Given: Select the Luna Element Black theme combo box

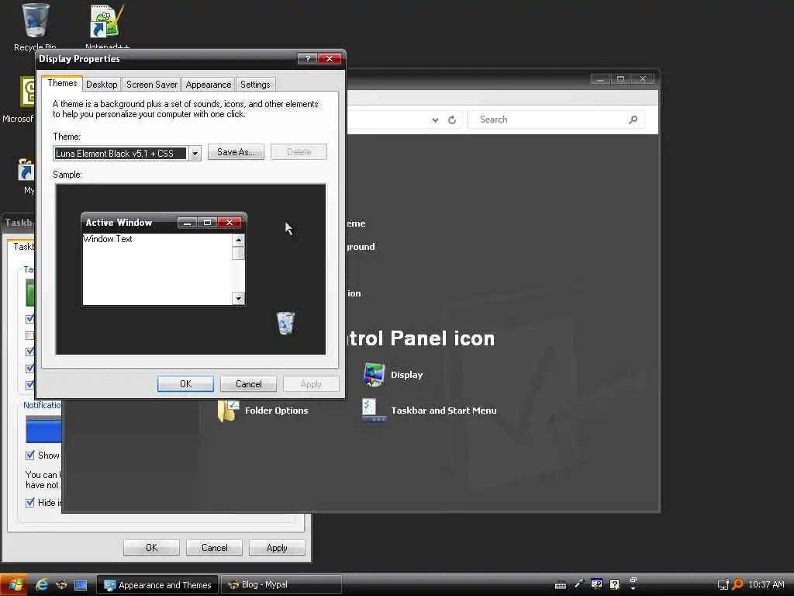Looking at the screenshot, I should point(127,153).
